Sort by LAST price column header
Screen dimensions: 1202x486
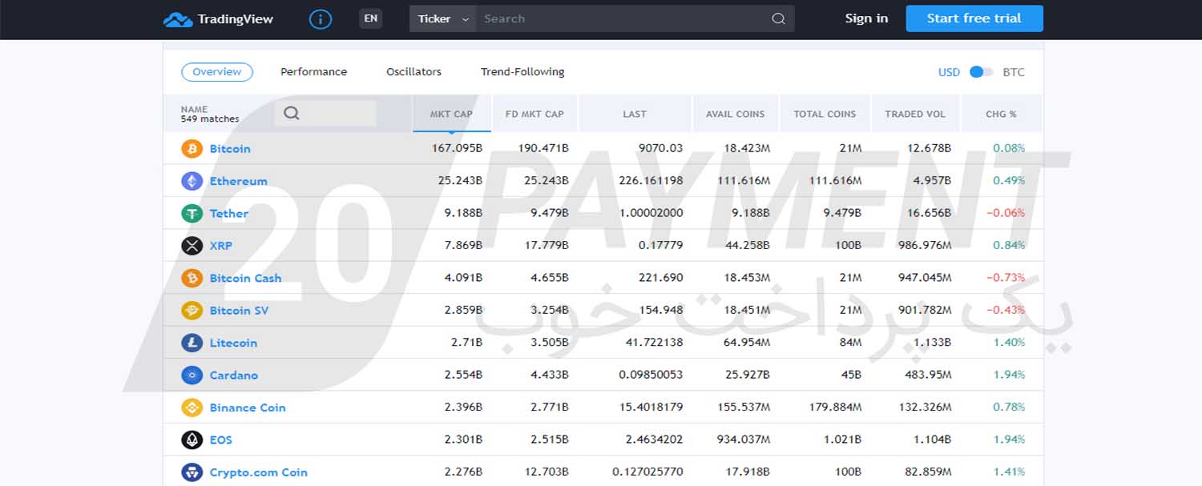[x=635, y=114]
